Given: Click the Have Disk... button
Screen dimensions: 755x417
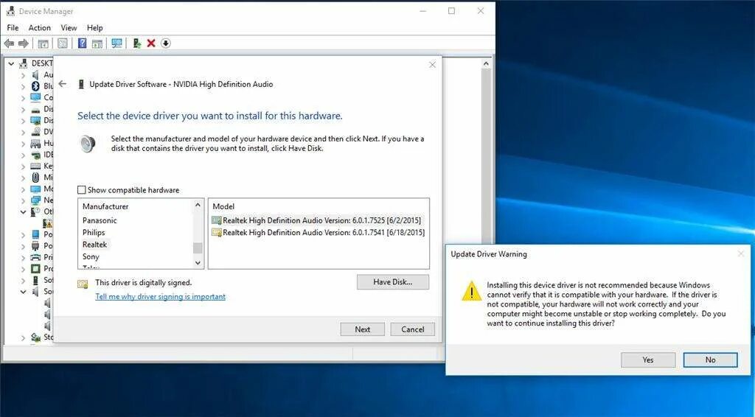Looking at the screenshot, I should [x=393, y=282].
